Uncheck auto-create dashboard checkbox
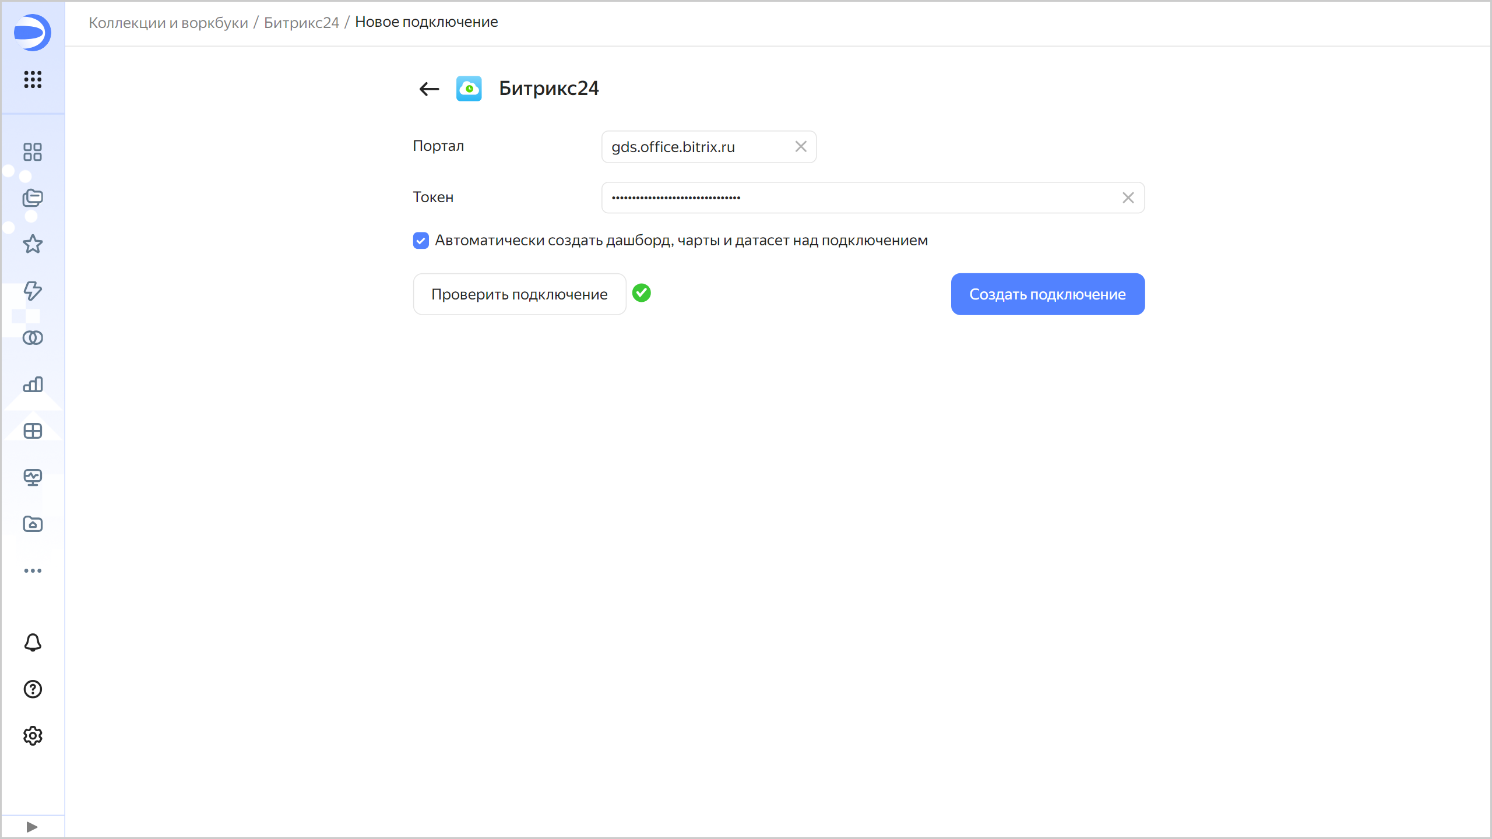This screenshot has width=1492, height=839. click(x=421, y=241)
